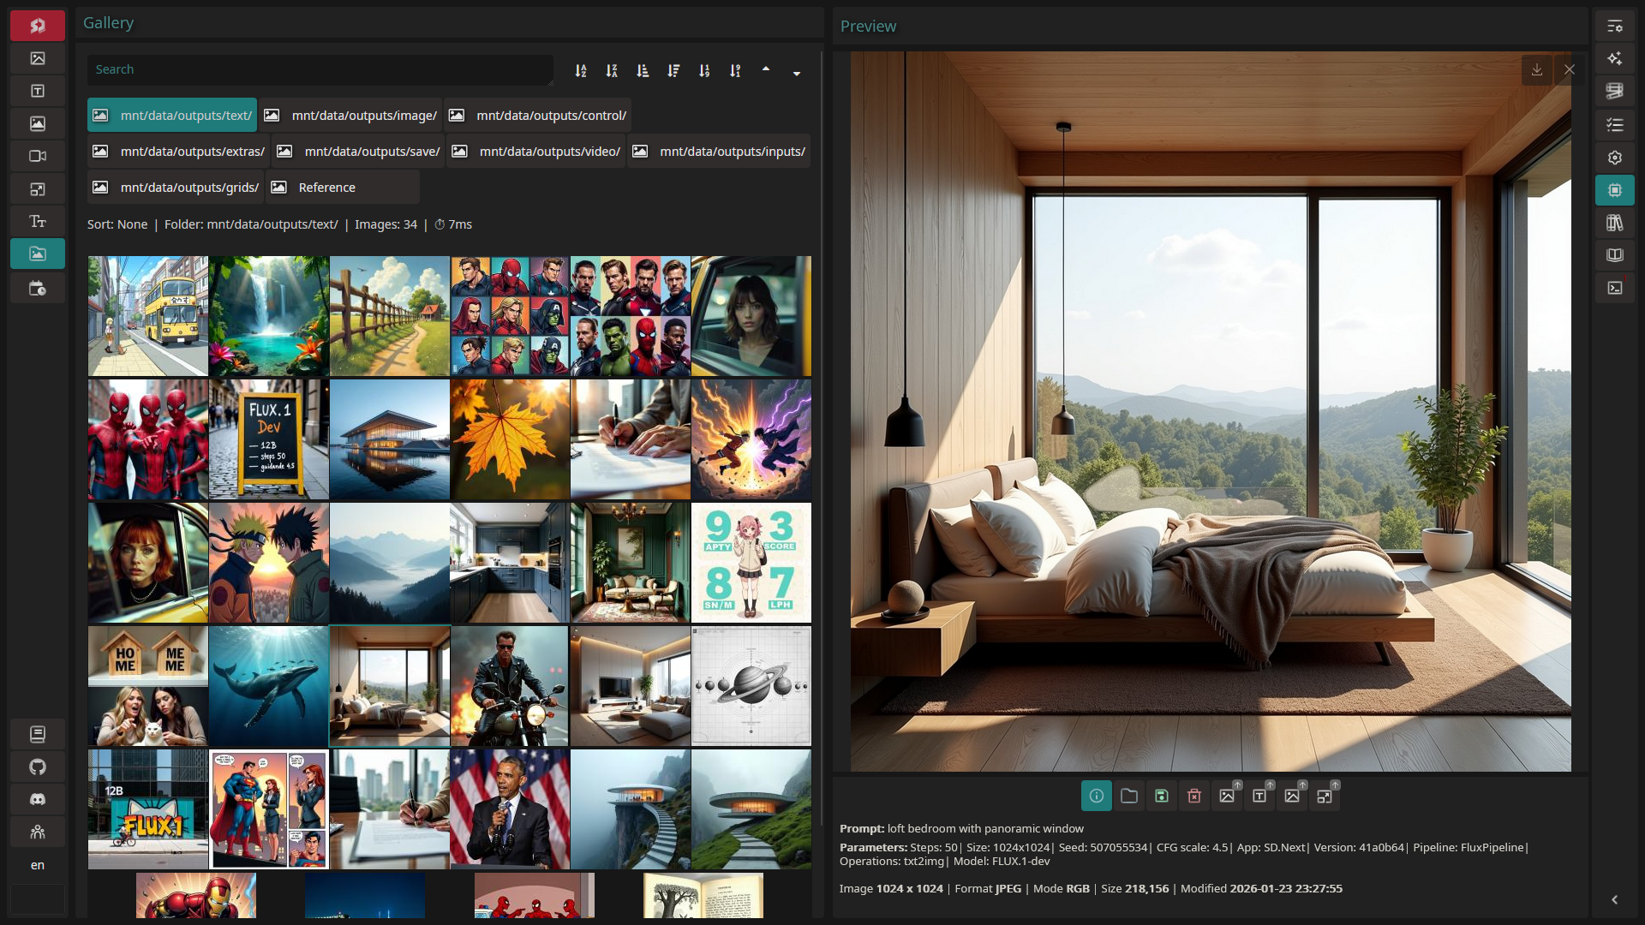
Task: Click the gallery Search field
Action: tap(320, 69)
